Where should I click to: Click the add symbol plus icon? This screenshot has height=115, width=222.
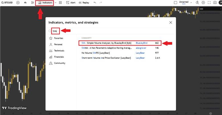point(18,3)
